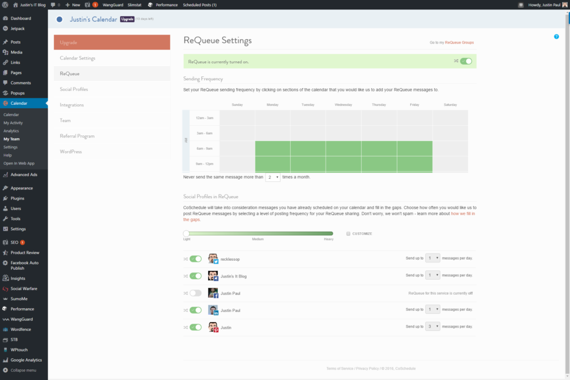
Task: Turn off the main ReQueue toggle
Action: pos(466,61)
